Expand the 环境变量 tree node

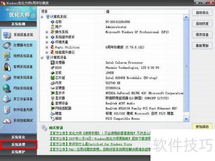point(47,43)
